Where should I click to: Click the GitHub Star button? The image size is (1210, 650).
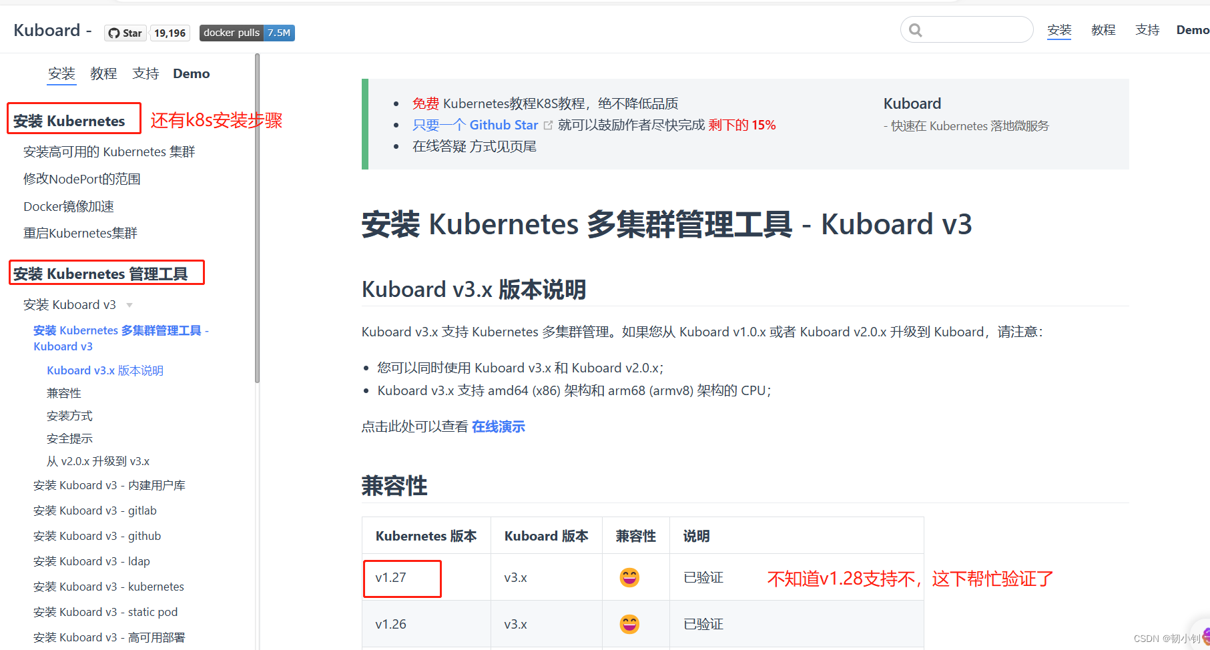(x=125, y=33)
